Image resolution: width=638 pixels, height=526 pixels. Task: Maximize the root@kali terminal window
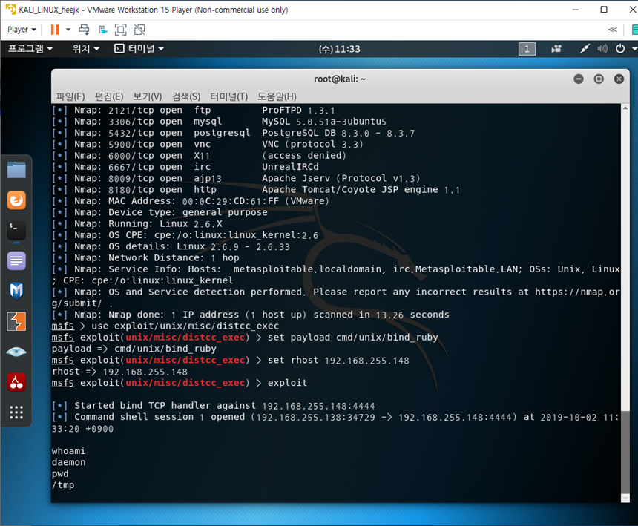(x=599, y=79)
